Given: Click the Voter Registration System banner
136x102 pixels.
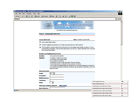Looking at the screenshot, I should [x=67, y=25].
